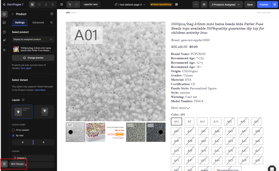Switch to the Advanced tab
Screen dimensions: 279x171
(x=38, y=23)
